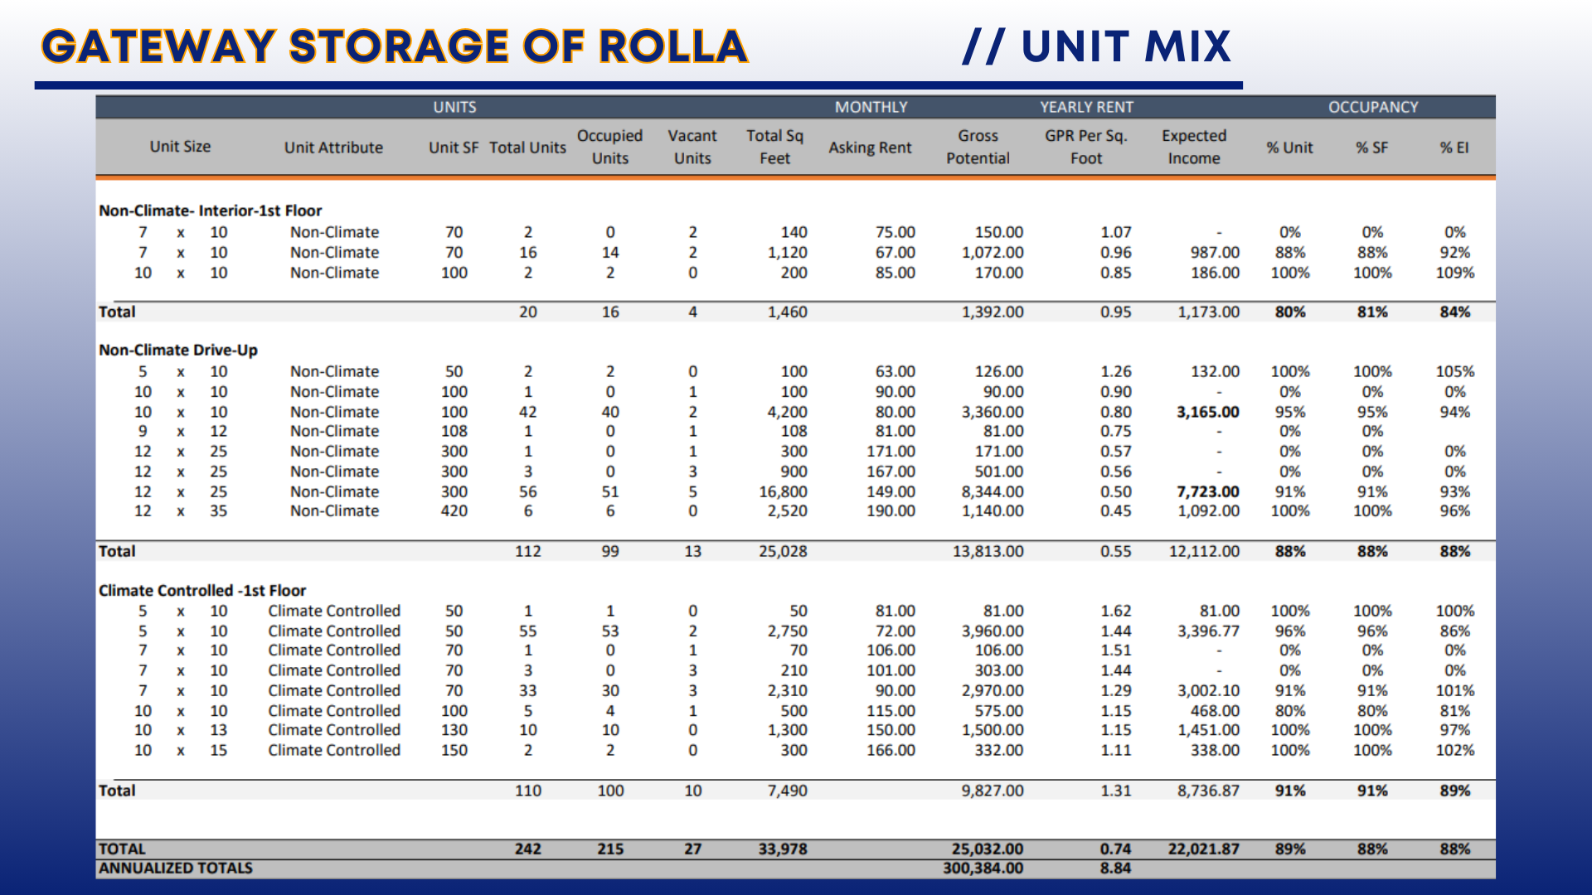Viewport: 1592px width, 895px height.
Task: Click the '% EI' column header
Action: (x=1454, y=148)
